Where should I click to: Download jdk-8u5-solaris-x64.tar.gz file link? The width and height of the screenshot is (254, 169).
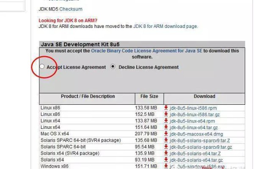click(196, 160)
